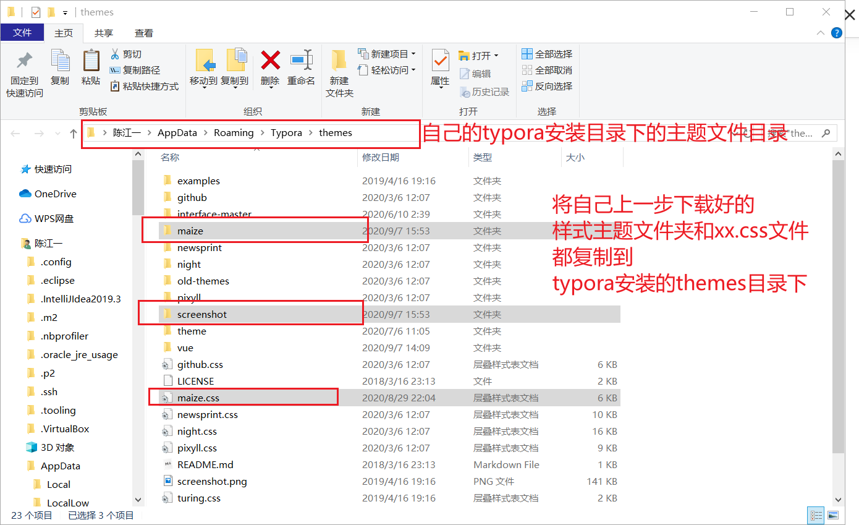Viewport: 859px width, 525px height.
Task: Sort by Date modified (修改日期) column
Action: 381,158
